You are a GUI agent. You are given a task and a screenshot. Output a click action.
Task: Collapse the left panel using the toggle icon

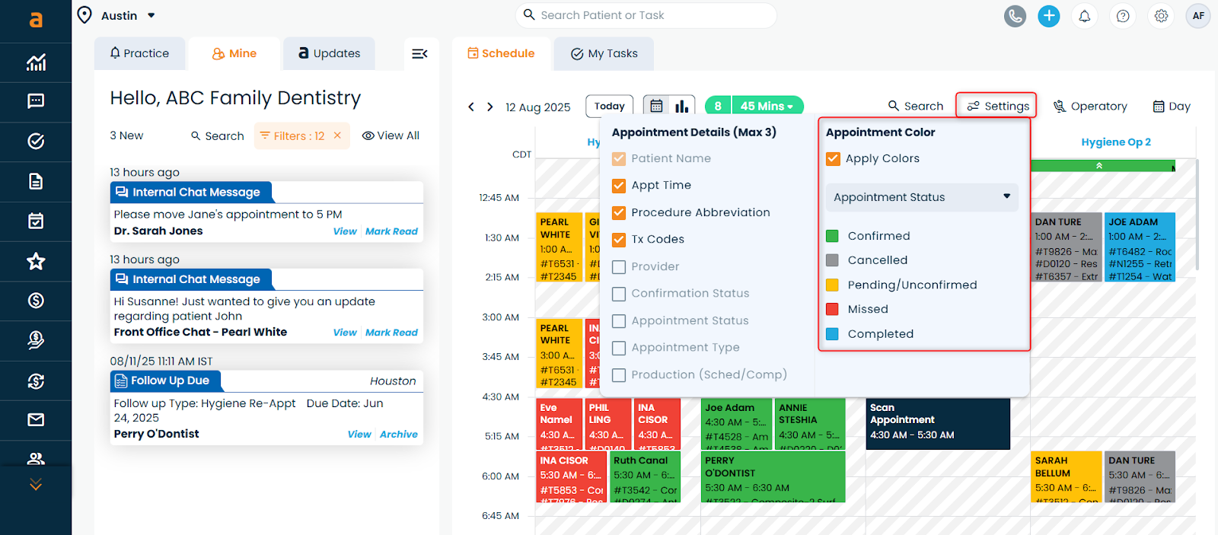(x=419, y=53)
